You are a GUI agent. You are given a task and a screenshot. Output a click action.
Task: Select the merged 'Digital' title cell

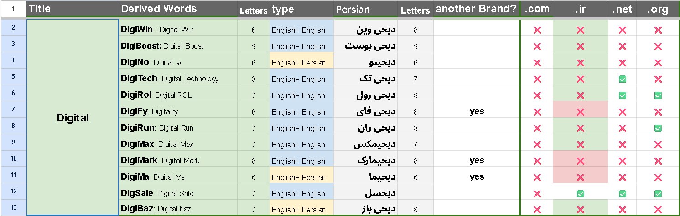click(73, 118)
